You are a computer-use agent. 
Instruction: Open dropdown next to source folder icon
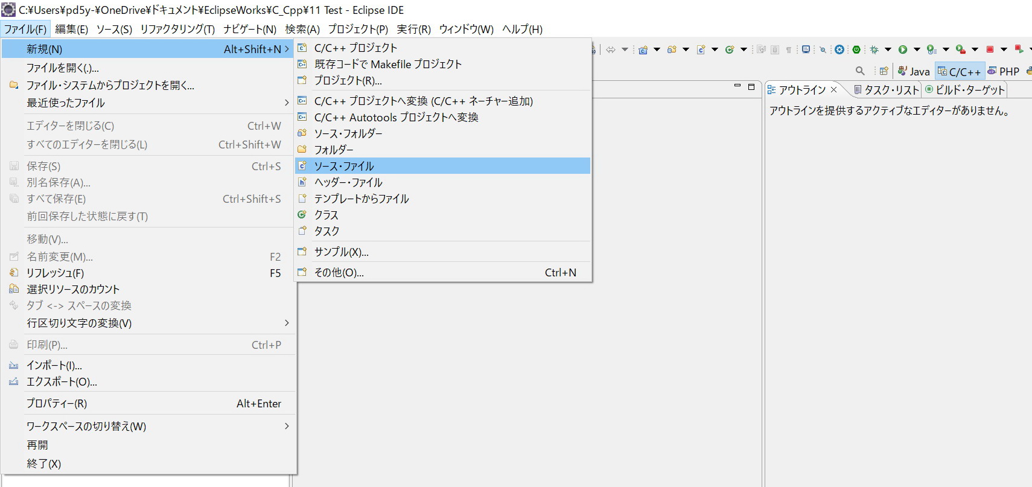pyautogui.click(x=686, y=49)
